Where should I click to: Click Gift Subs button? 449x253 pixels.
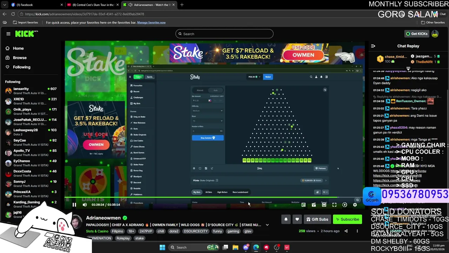click(317, 219)
